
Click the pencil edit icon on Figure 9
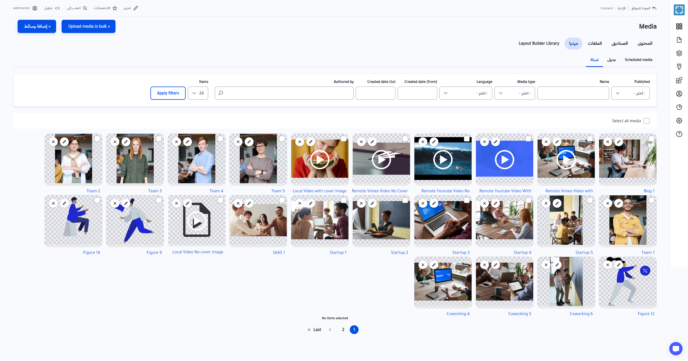[x=126, y=203]
